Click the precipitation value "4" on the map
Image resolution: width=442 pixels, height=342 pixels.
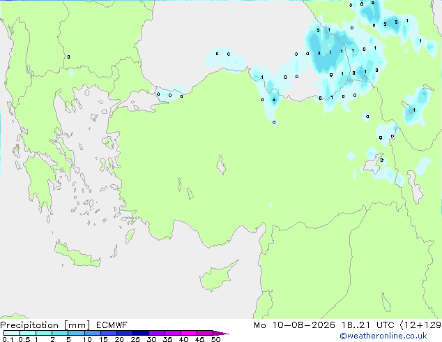tap(274, 100)
